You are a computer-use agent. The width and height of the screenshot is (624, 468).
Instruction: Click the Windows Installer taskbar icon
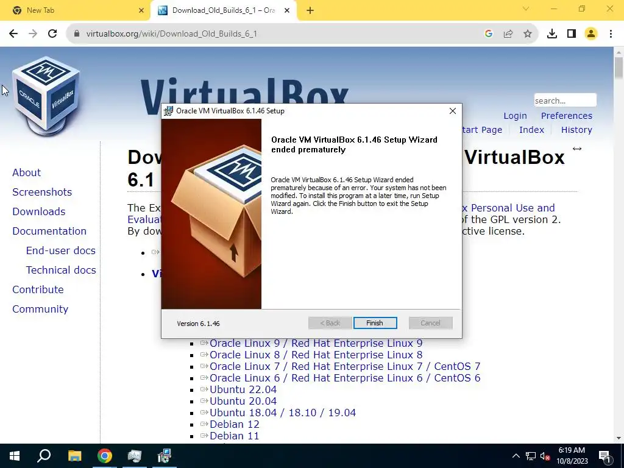164,456
